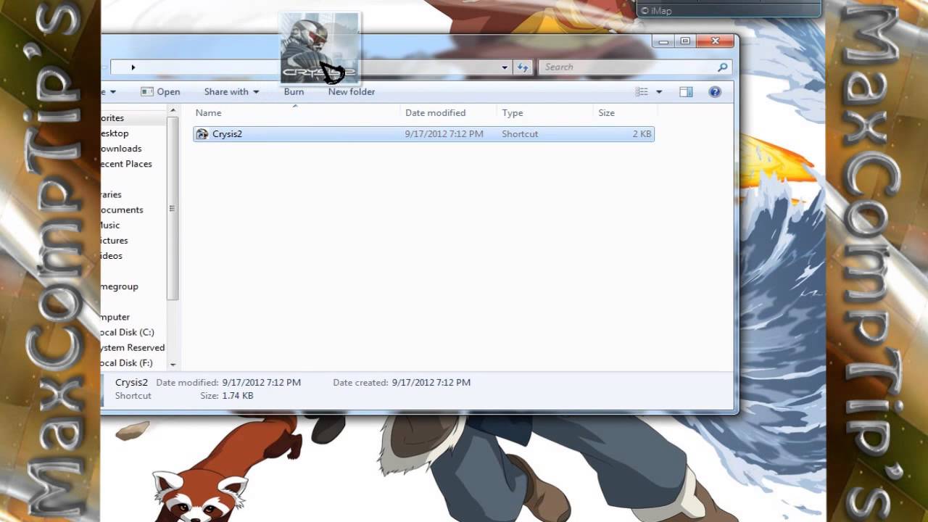Screen dimensions: 928x522
Task: Select Favorites in navigation pane
Action: (112, 118)
